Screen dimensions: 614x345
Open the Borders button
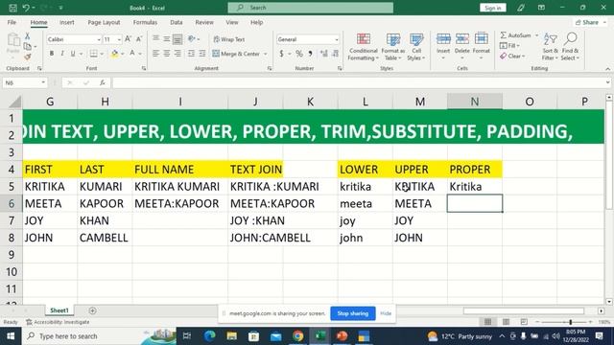coord(94,54)
